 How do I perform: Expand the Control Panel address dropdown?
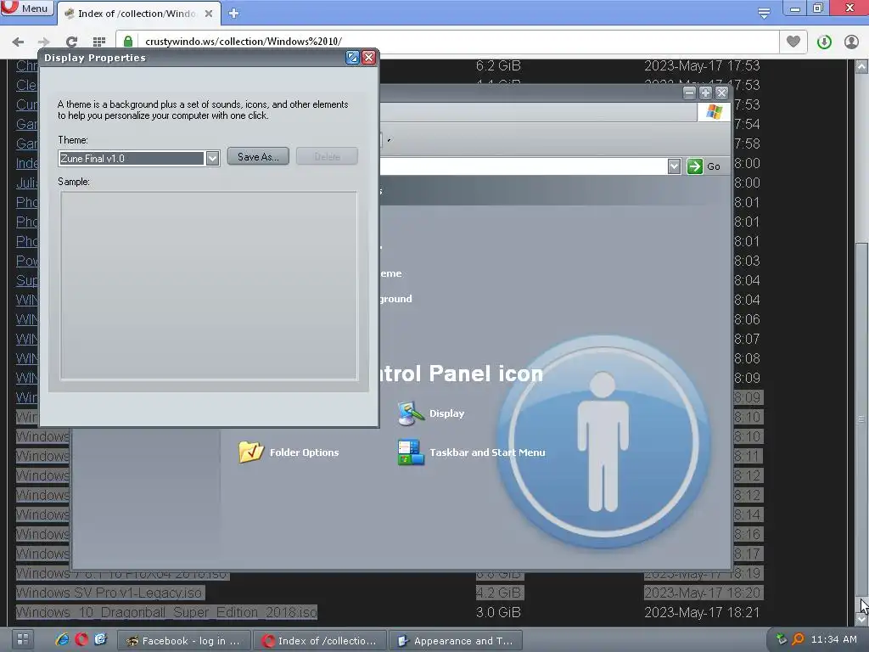click(x=674, y=166)
